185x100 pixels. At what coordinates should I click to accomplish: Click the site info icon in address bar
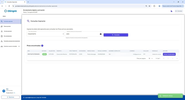(x=13, y=6)
